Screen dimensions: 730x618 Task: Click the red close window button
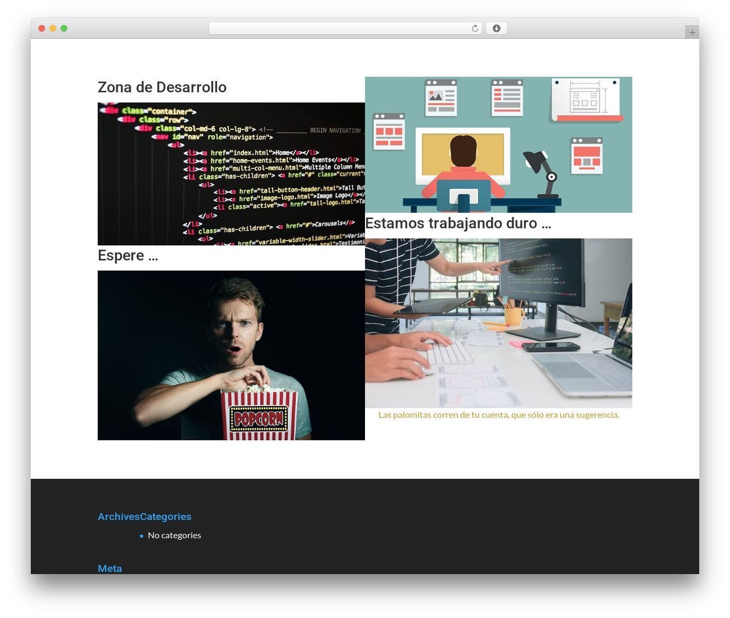(x=42, y=29)
